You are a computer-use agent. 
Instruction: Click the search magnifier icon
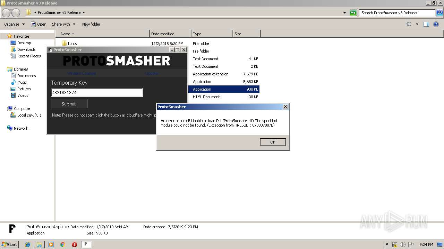point(439,13)
